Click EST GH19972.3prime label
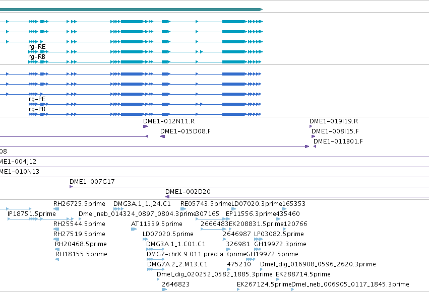 280,245
